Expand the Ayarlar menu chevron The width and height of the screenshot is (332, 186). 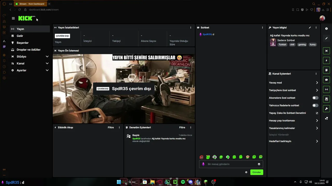(47, 70)
